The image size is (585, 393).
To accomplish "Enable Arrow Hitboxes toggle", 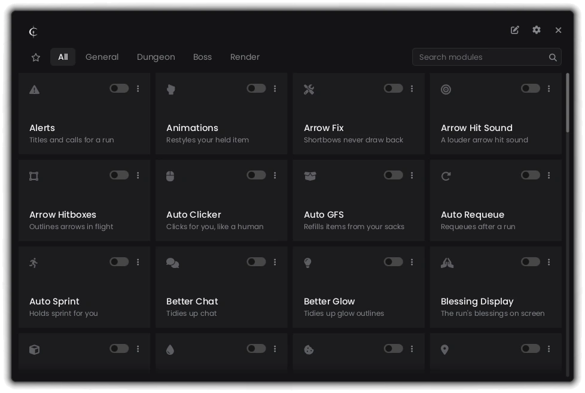I will [119, 175].
